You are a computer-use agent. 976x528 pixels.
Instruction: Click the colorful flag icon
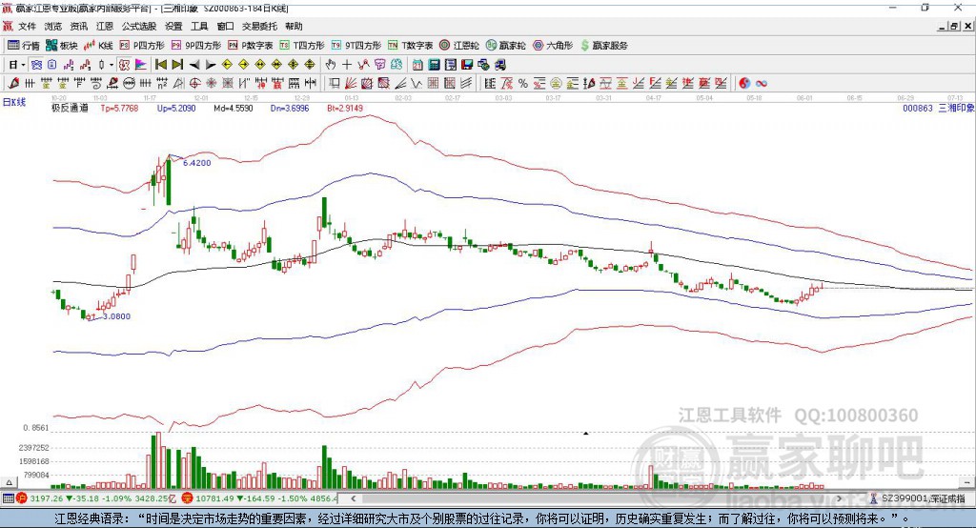tap(141, 65)
